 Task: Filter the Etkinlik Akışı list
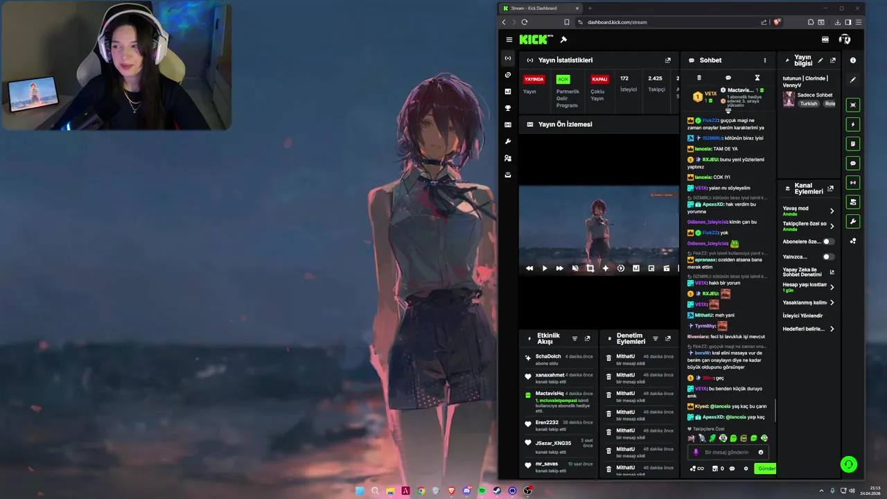(574, 339)
